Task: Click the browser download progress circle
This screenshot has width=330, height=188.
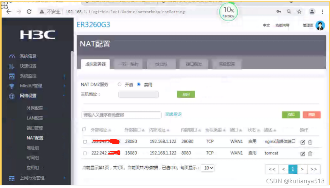Action: [228, 12]
